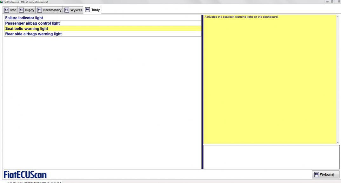Open the Info tab

click(x=10, y=10)
